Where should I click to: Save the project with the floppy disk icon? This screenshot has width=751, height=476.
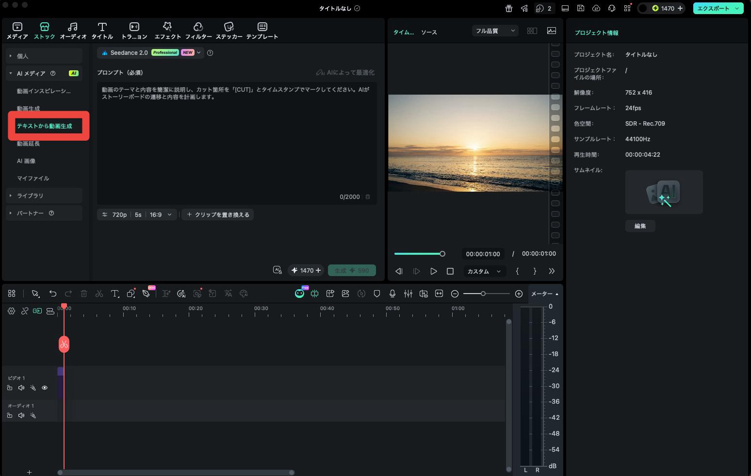point(581,8)
